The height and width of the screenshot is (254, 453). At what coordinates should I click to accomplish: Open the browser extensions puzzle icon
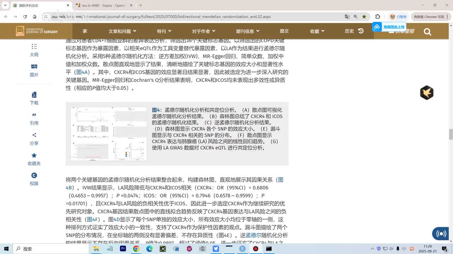pyautogui.click(x=378, y=17)
